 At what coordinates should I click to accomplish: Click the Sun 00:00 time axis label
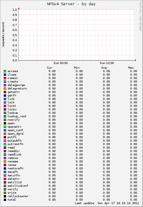pos(61,63)
